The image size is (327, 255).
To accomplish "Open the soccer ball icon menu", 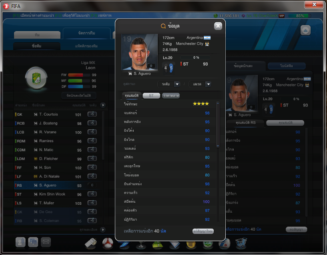I will (x=108, y=243).
